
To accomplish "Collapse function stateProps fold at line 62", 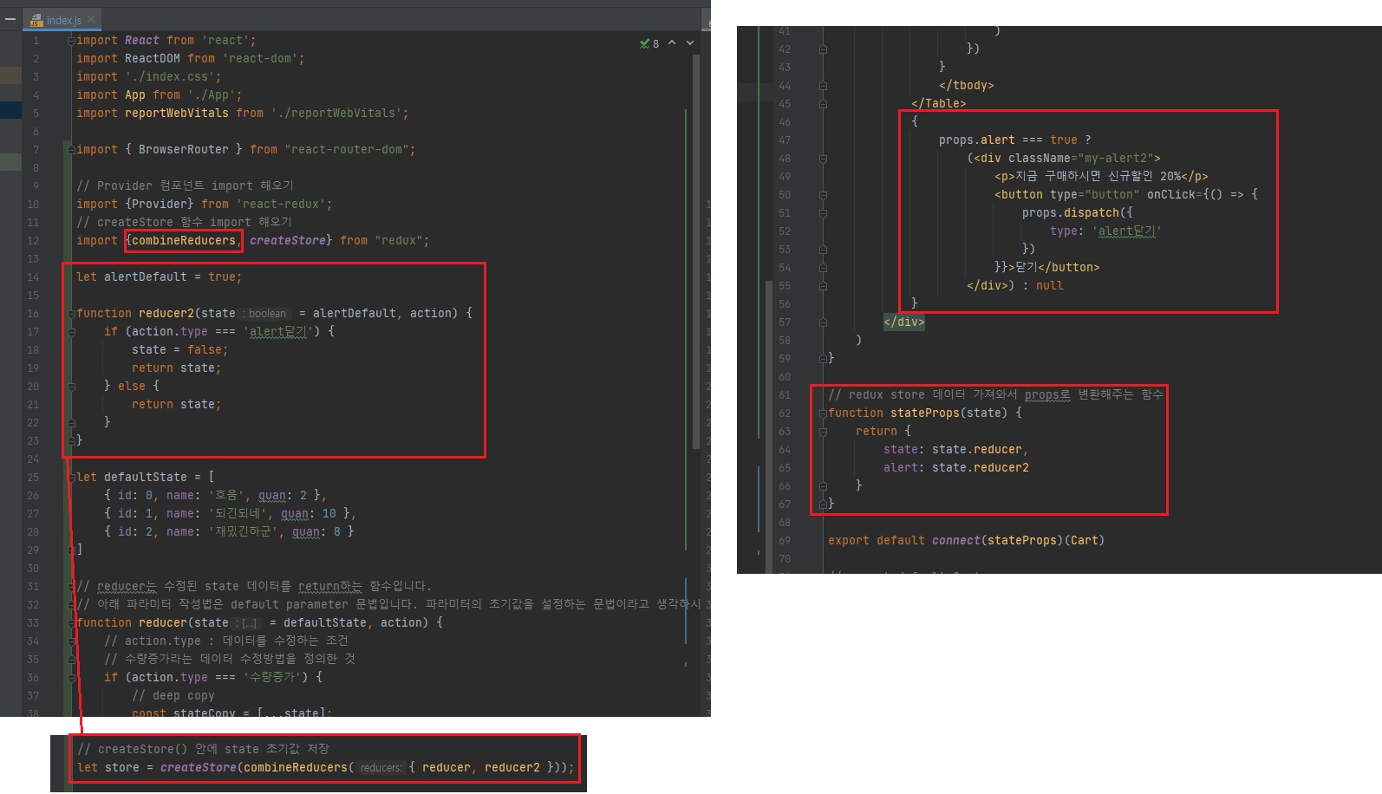I will [x=823, y=413].
